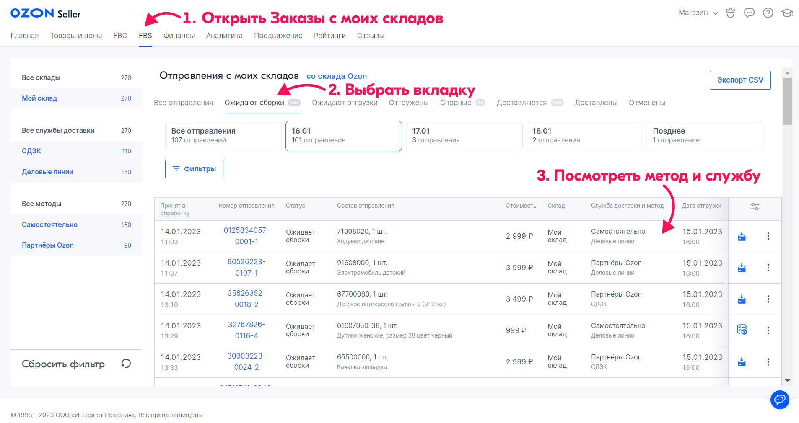Open the Аналитика menu item
799x423 pixels.
tap(224, 36)
